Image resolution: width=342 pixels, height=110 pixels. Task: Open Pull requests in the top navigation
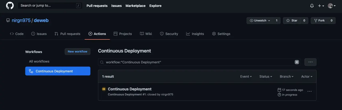click(x=97, y=6)
